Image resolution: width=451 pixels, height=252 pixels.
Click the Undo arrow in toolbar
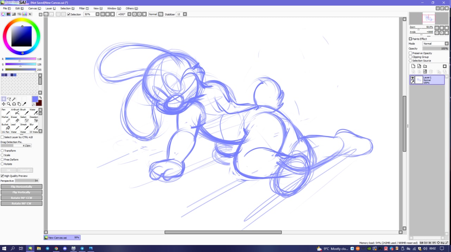coord(46,14)
